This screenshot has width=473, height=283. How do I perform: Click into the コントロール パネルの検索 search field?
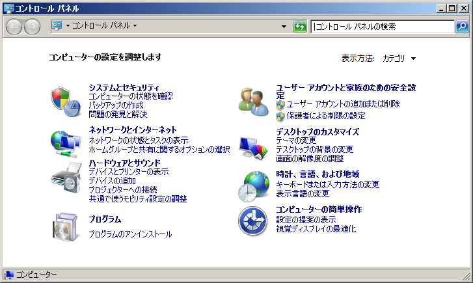tap(383, 27)
